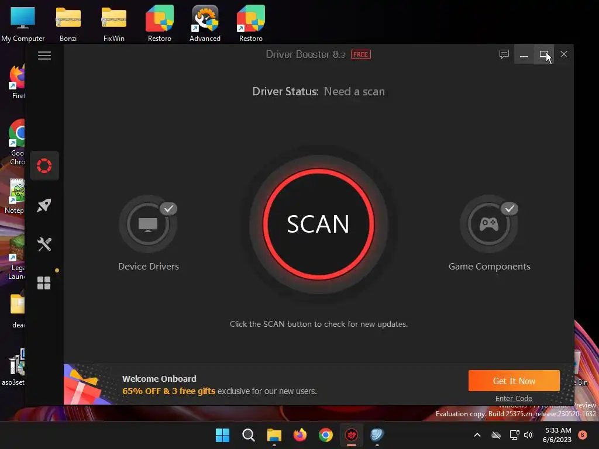Select the Restoro shortcut with arrow overlay
This screenshot has height=449, width=599.
(250, 23)
